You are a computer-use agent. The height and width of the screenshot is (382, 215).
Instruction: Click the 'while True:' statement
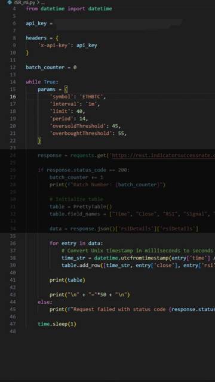pos(42,82)
